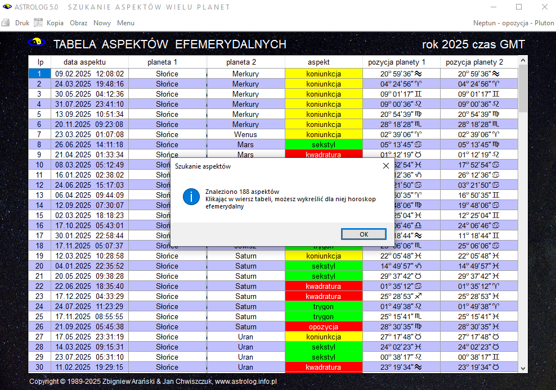Open the Menu item in the toolbar
This screenshot has height=390, width=556.
[125, 23]
